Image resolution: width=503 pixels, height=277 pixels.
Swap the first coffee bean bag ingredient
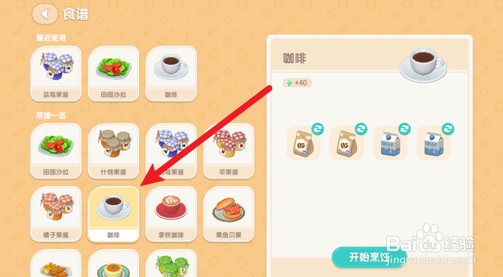(318, 129)
